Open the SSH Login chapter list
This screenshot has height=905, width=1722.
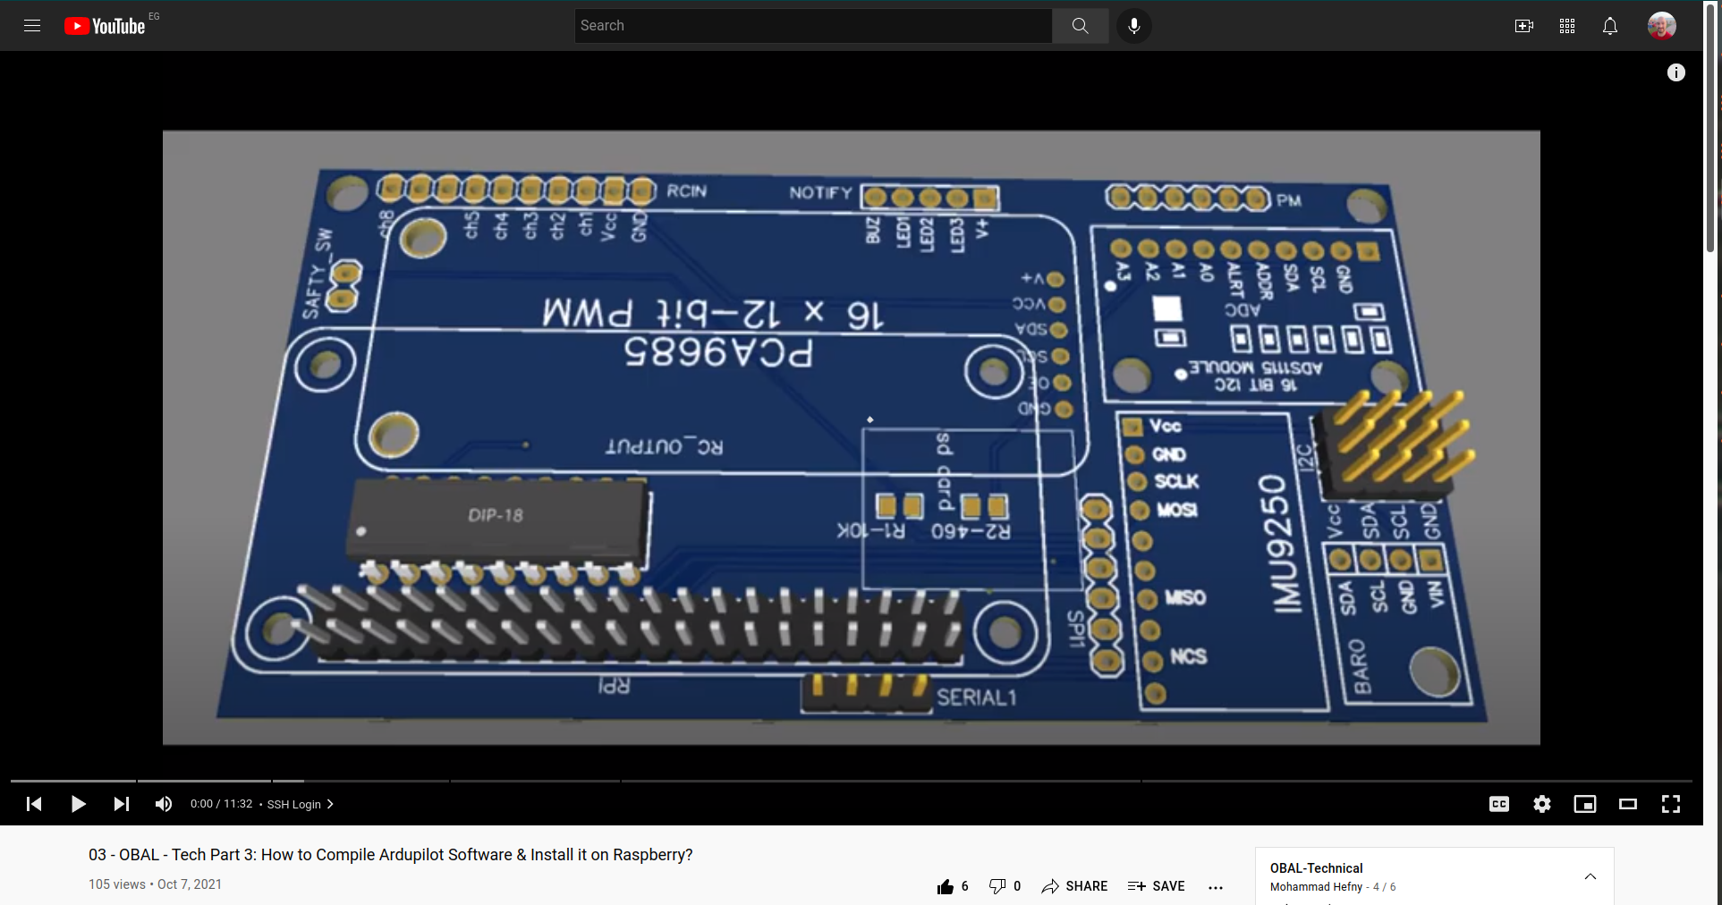tap(301, 804)
